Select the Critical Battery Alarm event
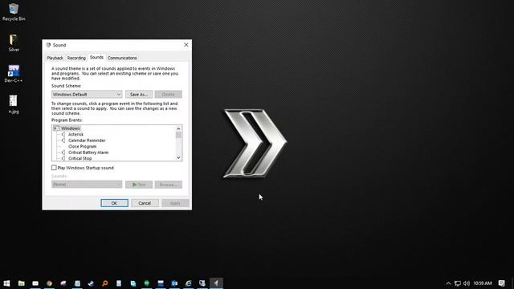Image resolution: width=514 pixels, height=289 pixels. (x=88, y=153)
